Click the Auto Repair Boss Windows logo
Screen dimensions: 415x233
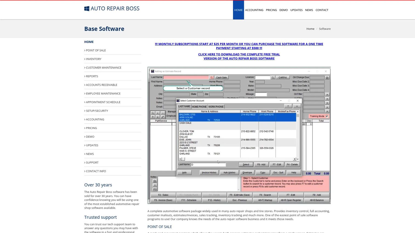click(x=87, y=8)
